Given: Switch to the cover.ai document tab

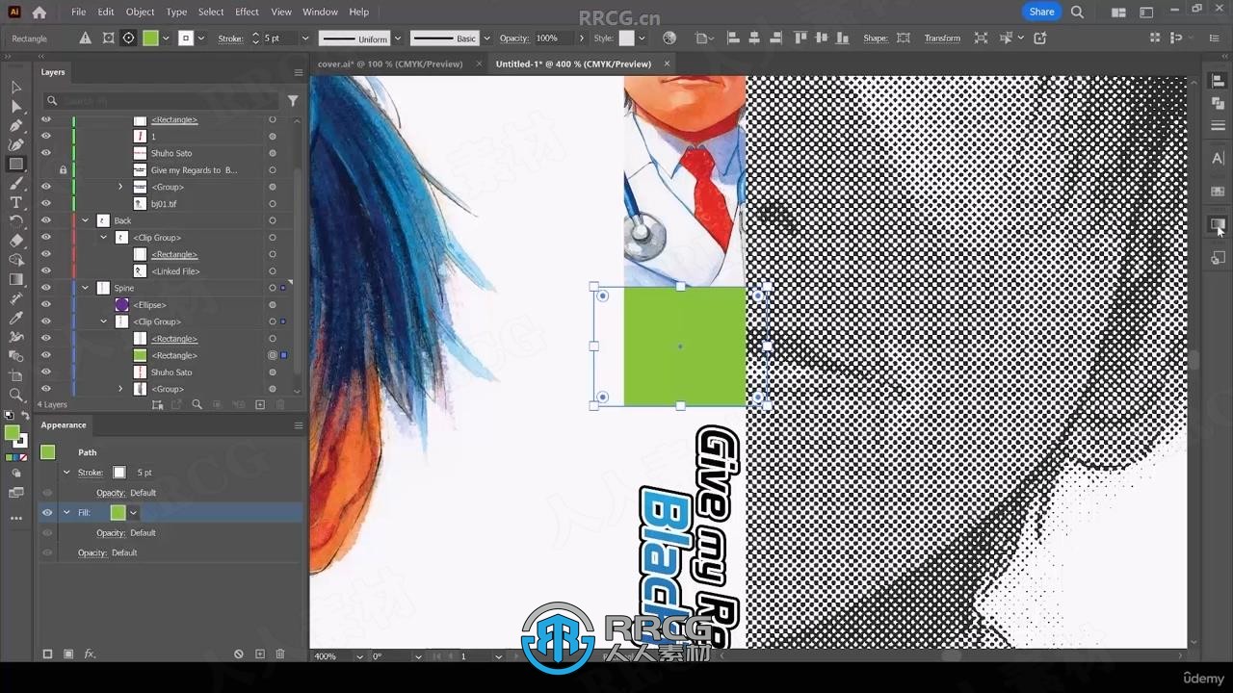Looking at the screenshot, I should point(389,64).
